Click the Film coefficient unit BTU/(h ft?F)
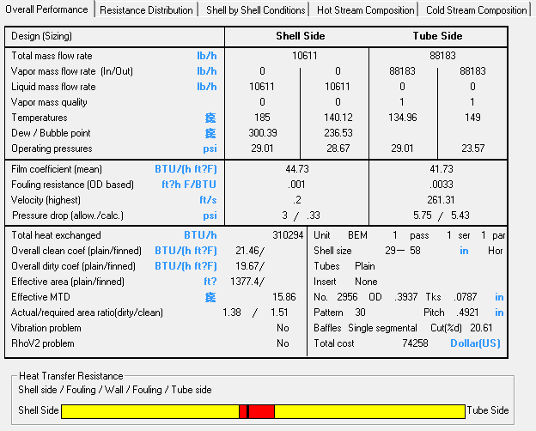The height and width of the screenshot is (431, 536). (x=186, y=169)
